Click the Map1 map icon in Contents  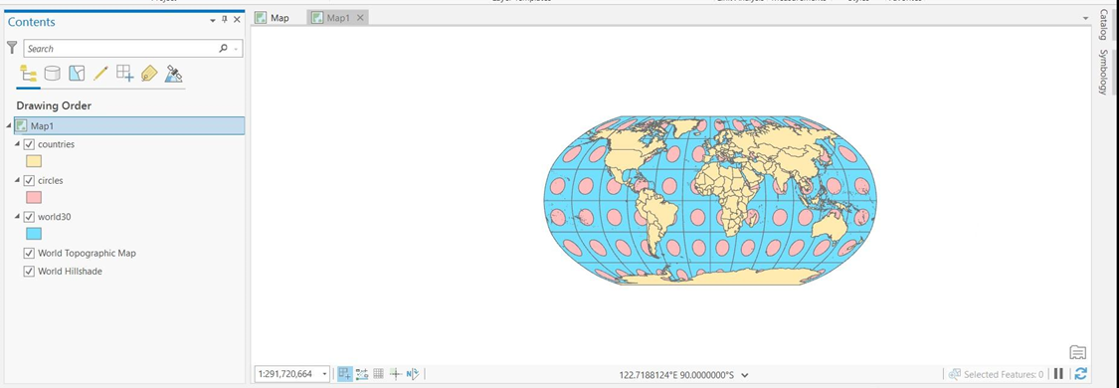pyautogui.click(x=22, y=125)
